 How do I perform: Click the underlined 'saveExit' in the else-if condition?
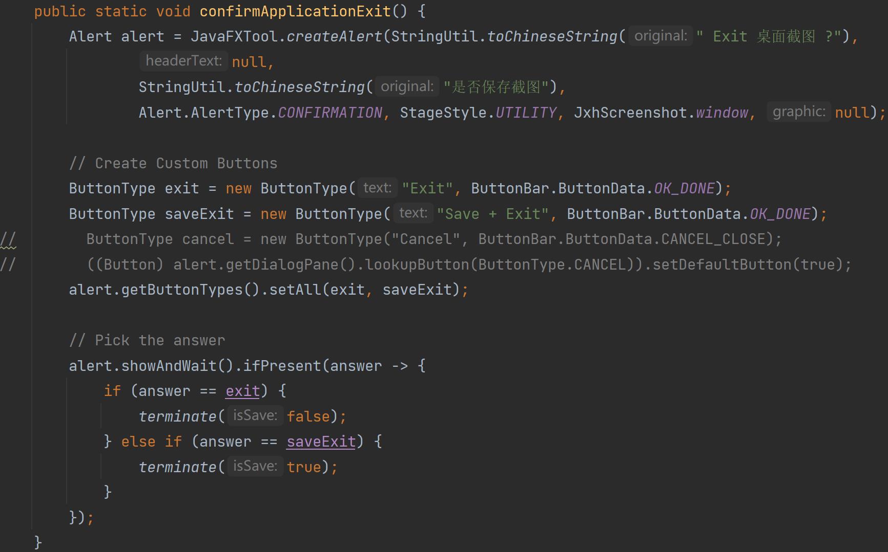[321, 441]
